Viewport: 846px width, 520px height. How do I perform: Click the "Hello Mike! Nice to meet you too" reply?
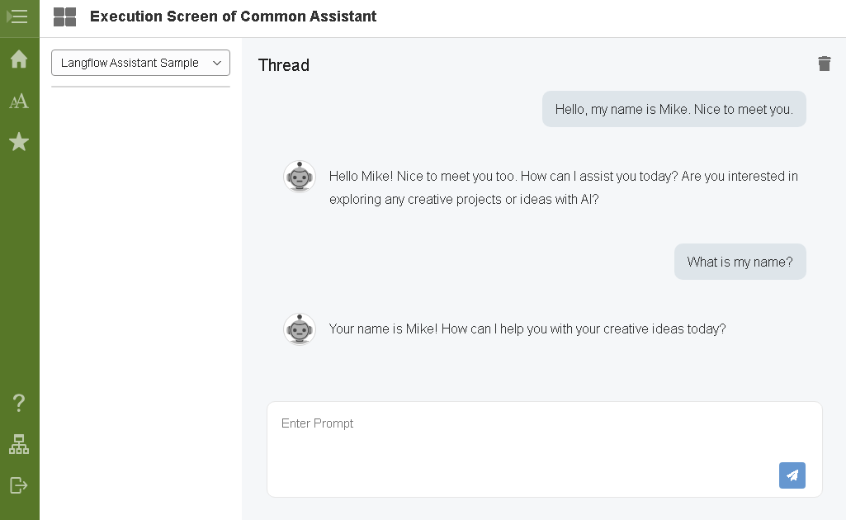[x=563, y=187]
